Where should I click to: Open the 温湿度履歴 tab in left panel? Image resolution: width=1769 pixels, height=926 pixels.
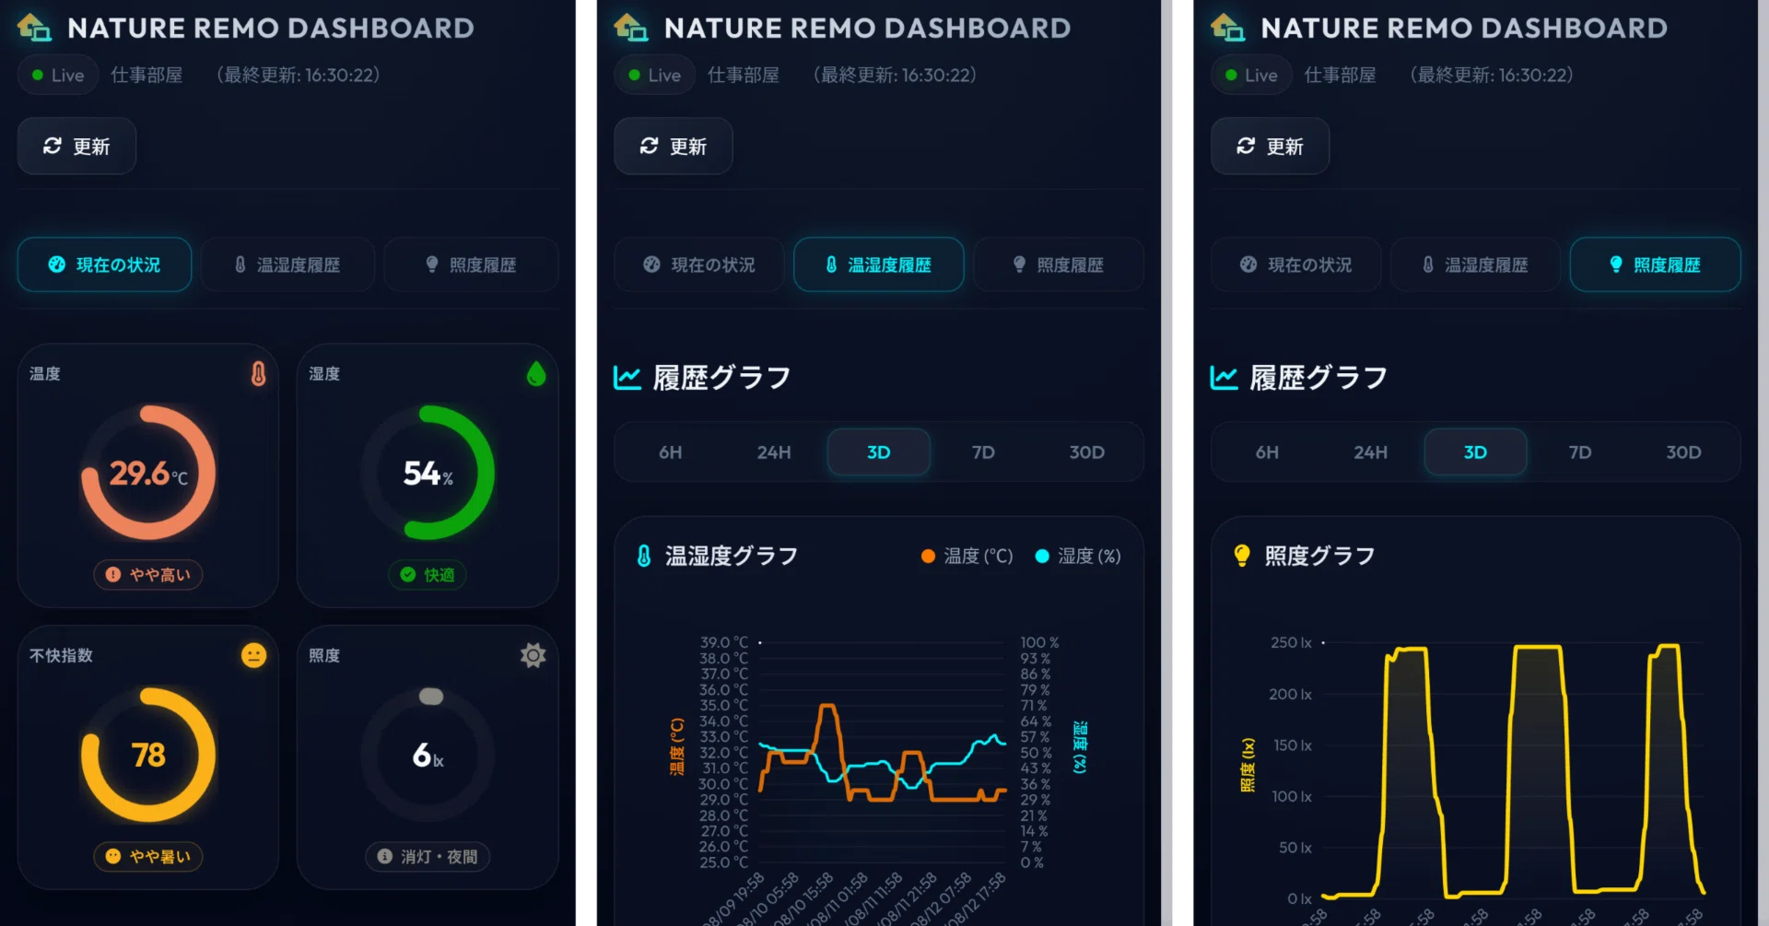click(287, 264)
